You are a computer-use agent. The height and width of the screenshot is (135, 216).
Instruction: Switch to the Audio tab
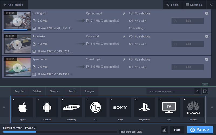[72, 91]
